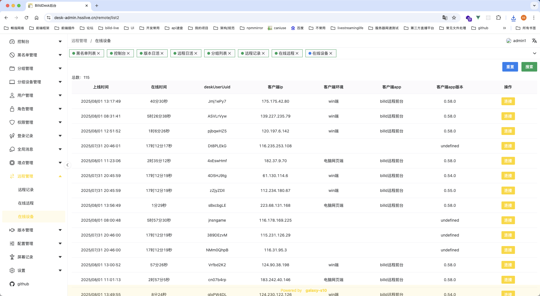
Task: Click the github octocat sidebar icon
Action: click(x=12, y=284)
